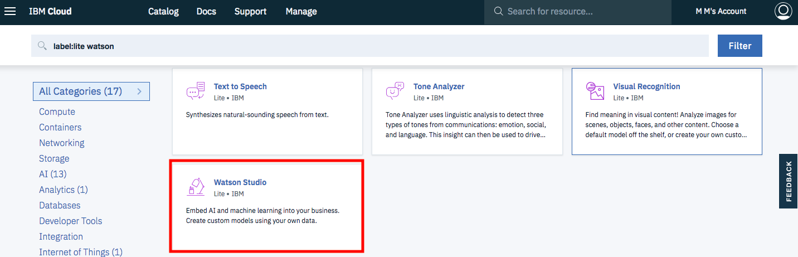Click the Visual Recognition icon

595,91
